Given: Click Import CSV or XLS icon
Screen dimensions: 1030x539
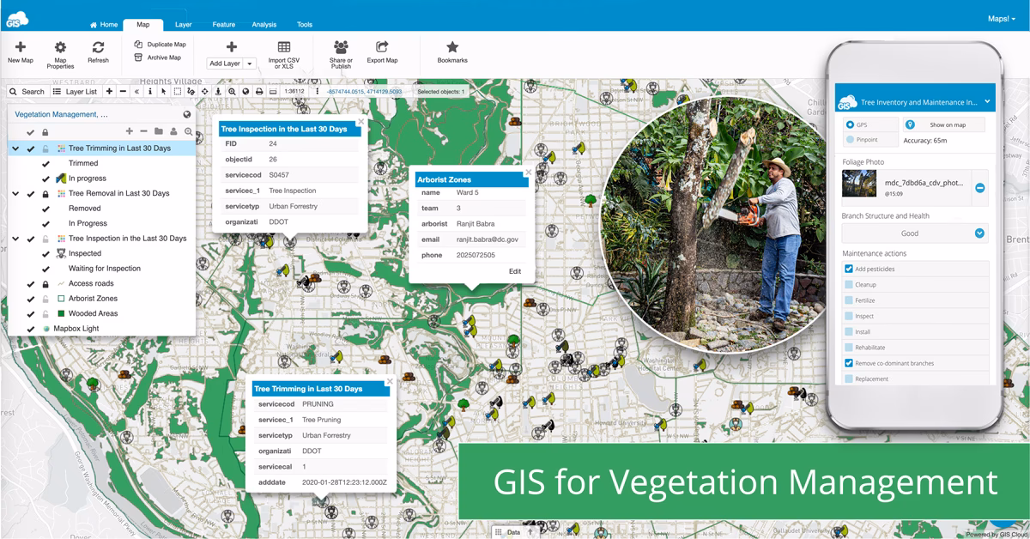Looking at the screenshot, I should click(283, 47).
